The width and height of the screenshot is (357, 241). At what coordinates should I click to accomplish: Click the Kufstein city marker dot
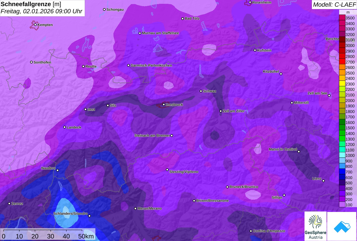[255, 50]
